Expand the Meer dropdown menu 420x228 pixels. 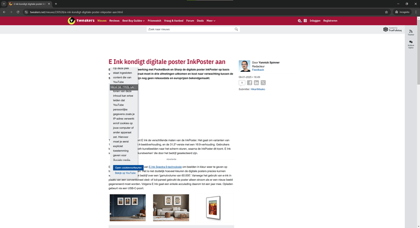coord(211,20)
